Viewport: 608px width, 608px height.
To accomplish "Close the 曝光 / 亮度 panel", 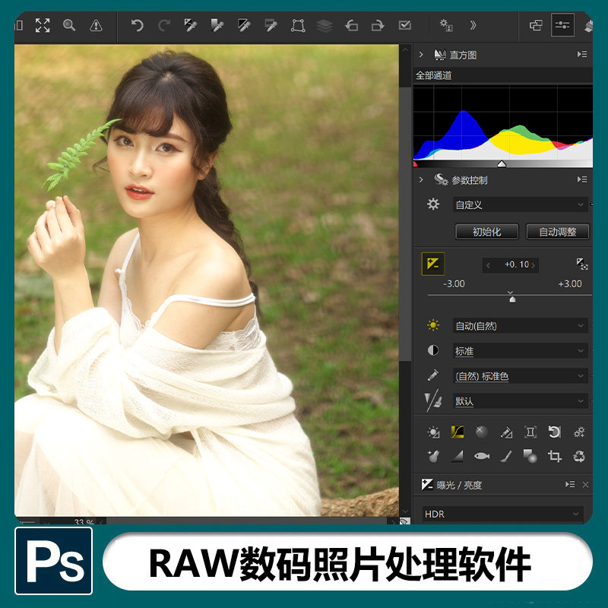I will pos(585,485).
